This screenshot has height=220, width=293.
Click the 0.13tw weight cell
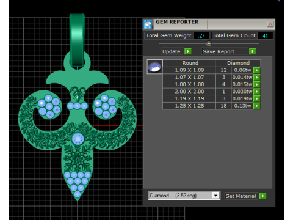[242, 106]
